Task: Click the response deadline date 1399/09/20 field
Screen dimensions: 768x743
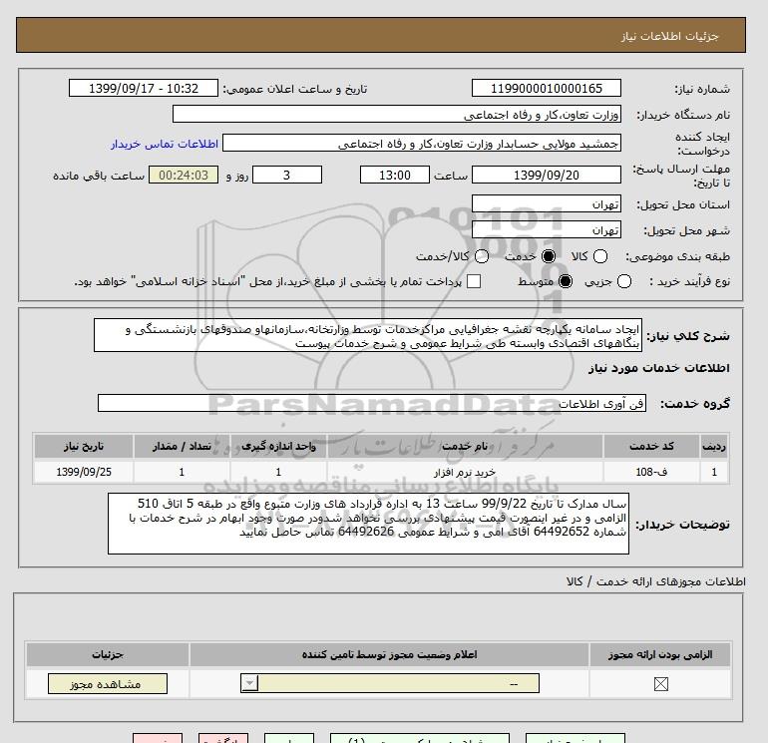Action: tap(547, 175)
